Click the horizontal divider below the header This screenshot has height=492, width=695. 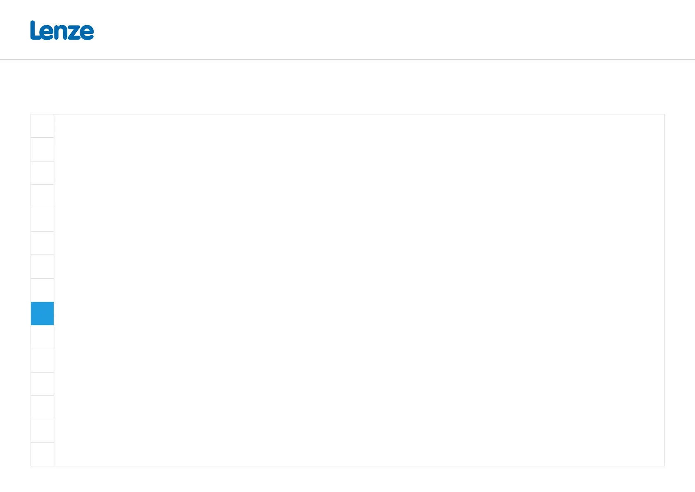(347, 59)
